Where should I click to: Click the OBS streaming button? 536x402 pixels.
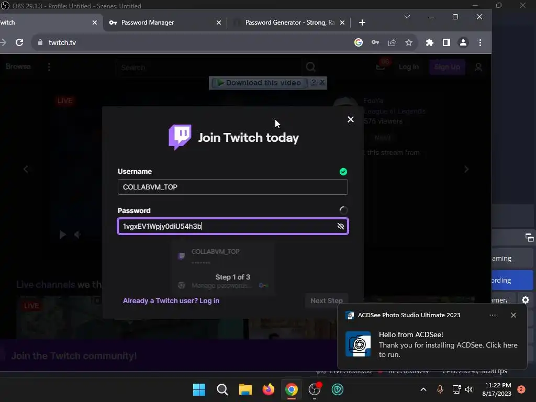(x=512, y=259)
